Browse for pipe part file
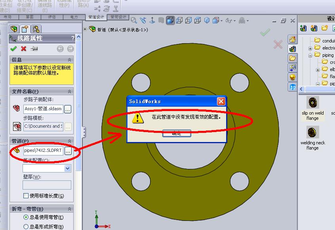The image size is (335, 230). (68, 151)
